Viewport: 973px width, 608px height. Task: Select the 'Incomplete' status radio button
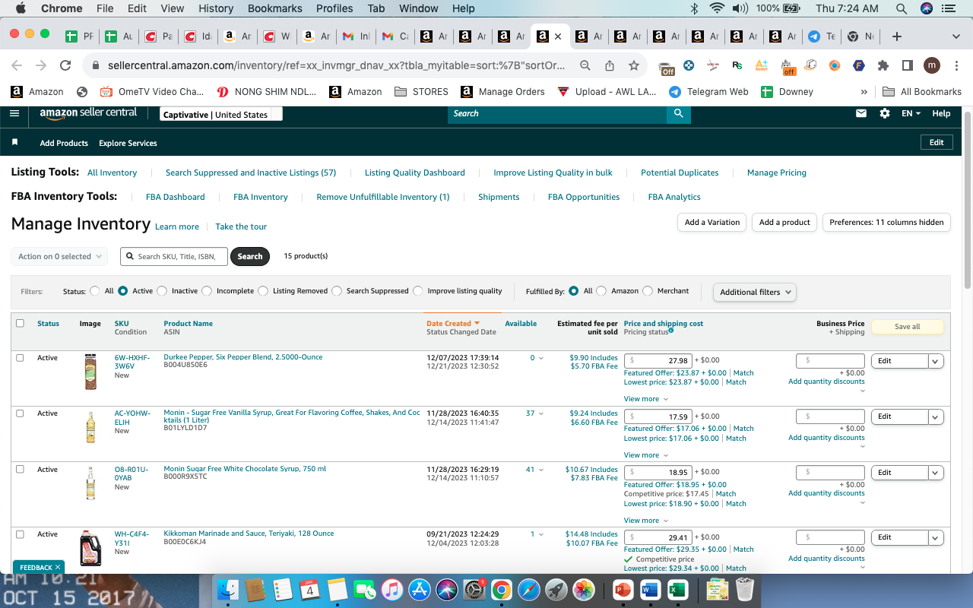(x=208, y=291)
